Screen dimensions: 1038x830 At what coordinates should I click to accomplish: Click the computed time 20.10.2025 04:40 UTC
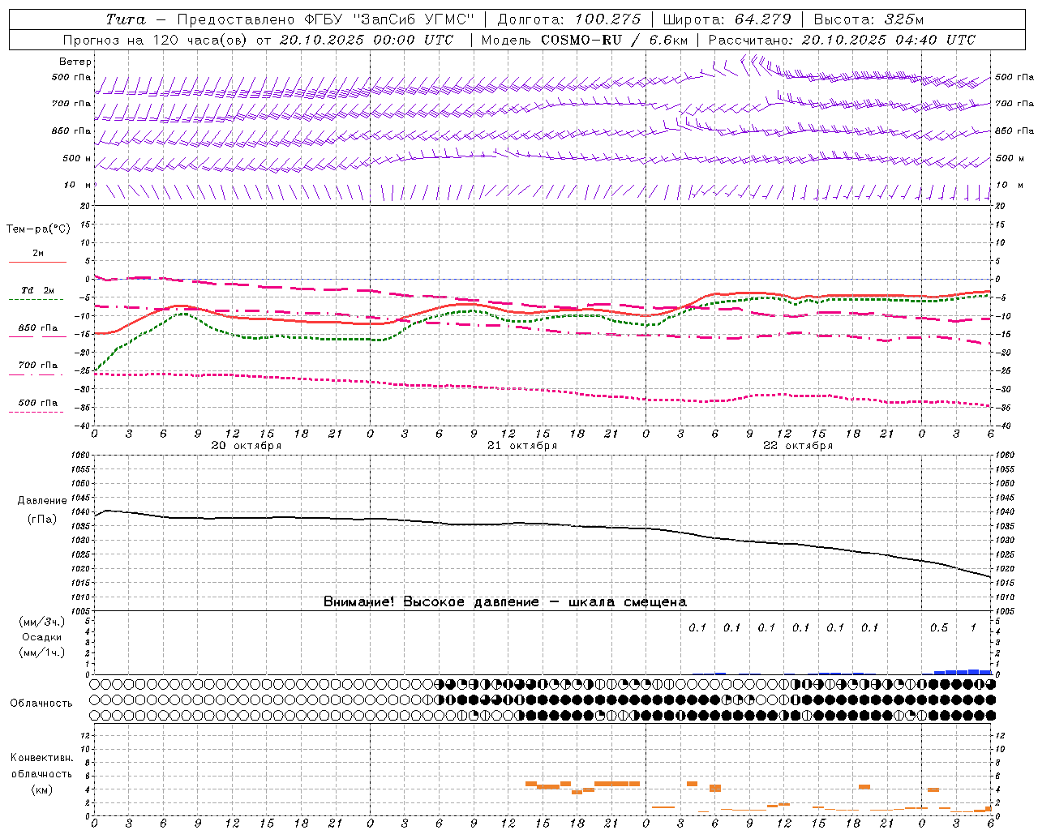889,40
